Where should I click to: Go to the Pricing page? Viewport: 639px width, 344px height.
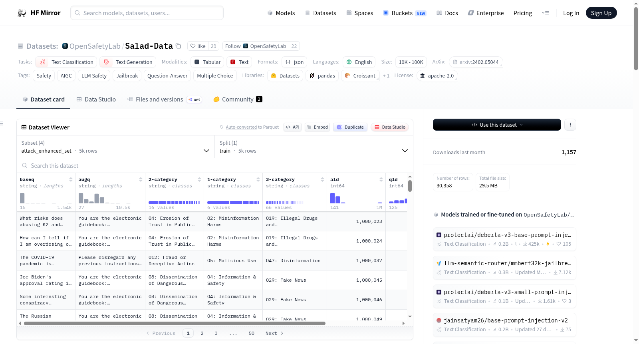(523, 13)
